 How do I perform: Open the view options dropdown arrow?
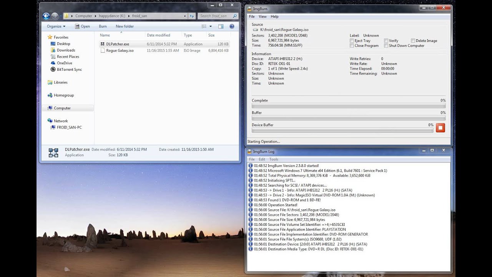[x=210, y=26]
